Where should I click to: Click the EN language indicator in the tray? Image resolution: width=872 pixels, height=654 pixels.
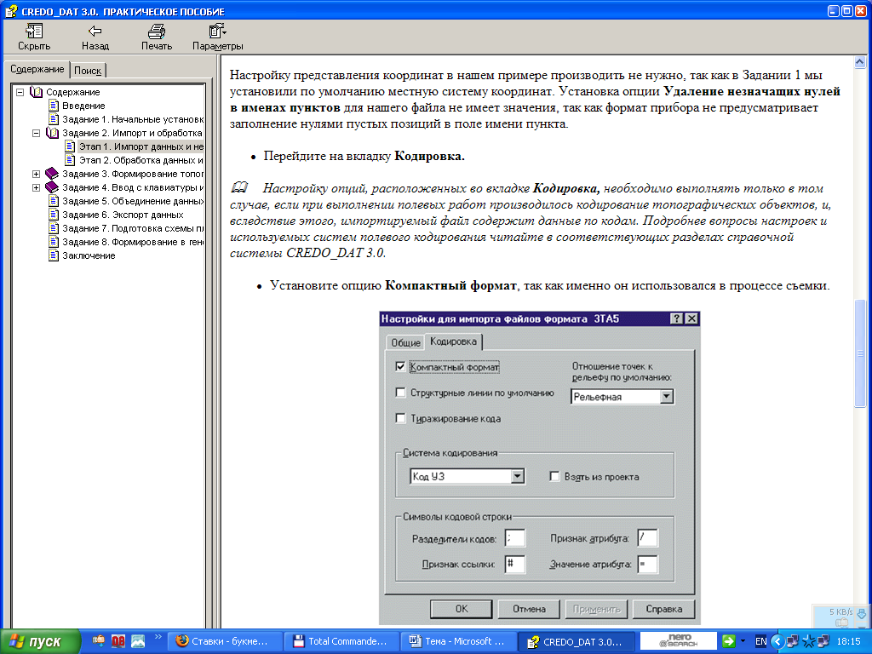(x=760, y=641)
